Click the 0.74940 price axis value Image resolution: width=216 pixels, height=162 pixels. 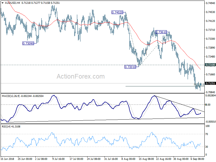pos(210,3)
